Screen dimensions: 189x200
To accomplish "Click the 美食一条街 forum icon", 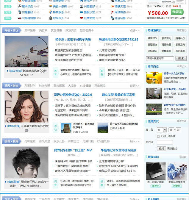I will (x=50, y=6).
